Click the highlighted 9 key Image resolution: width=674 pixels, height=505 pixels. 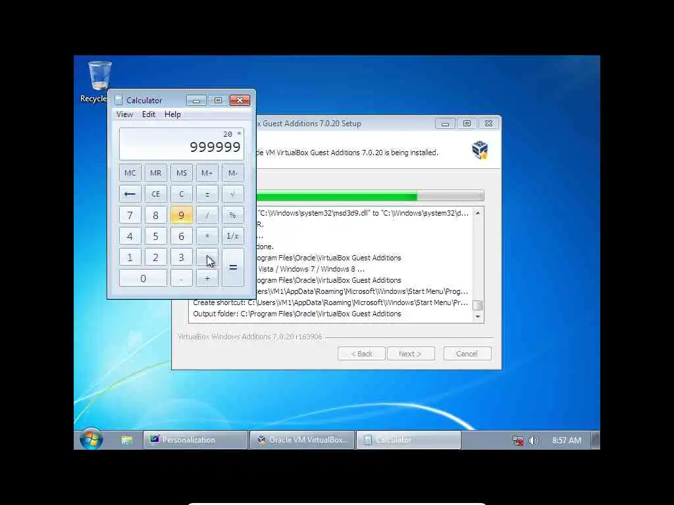click(x=182, y=215)
